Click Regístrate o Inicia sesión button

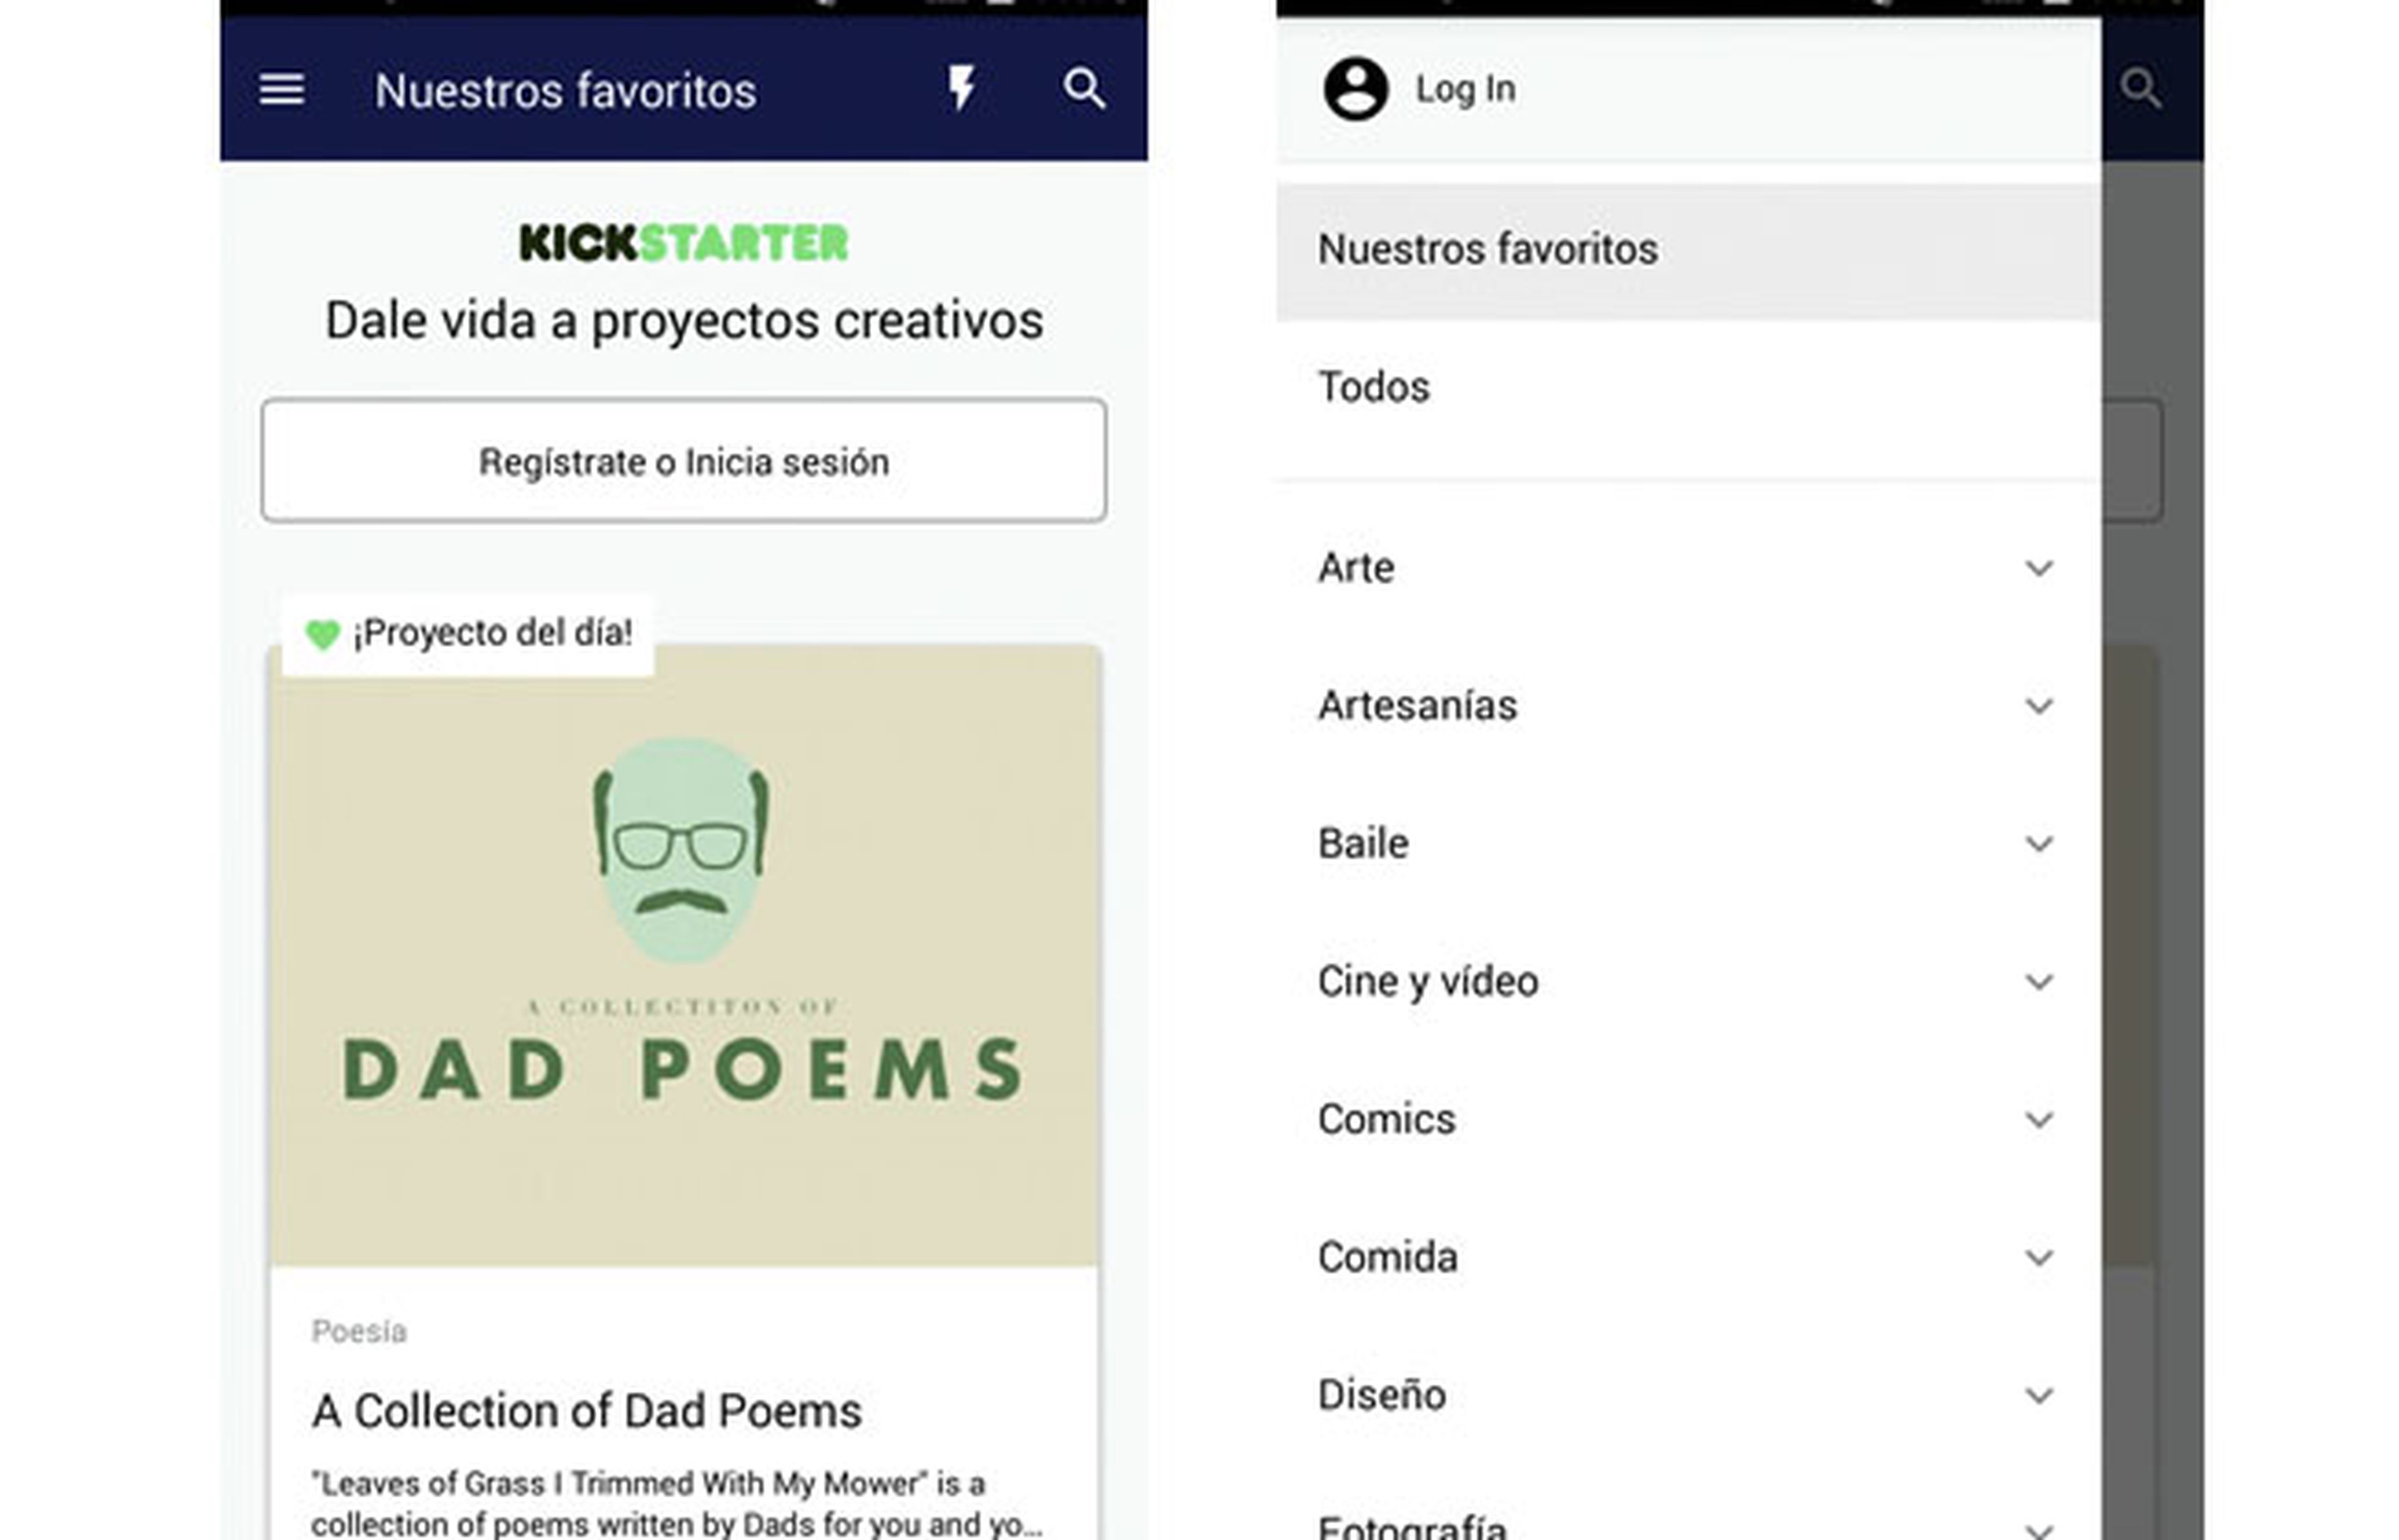tap(683, 460)
